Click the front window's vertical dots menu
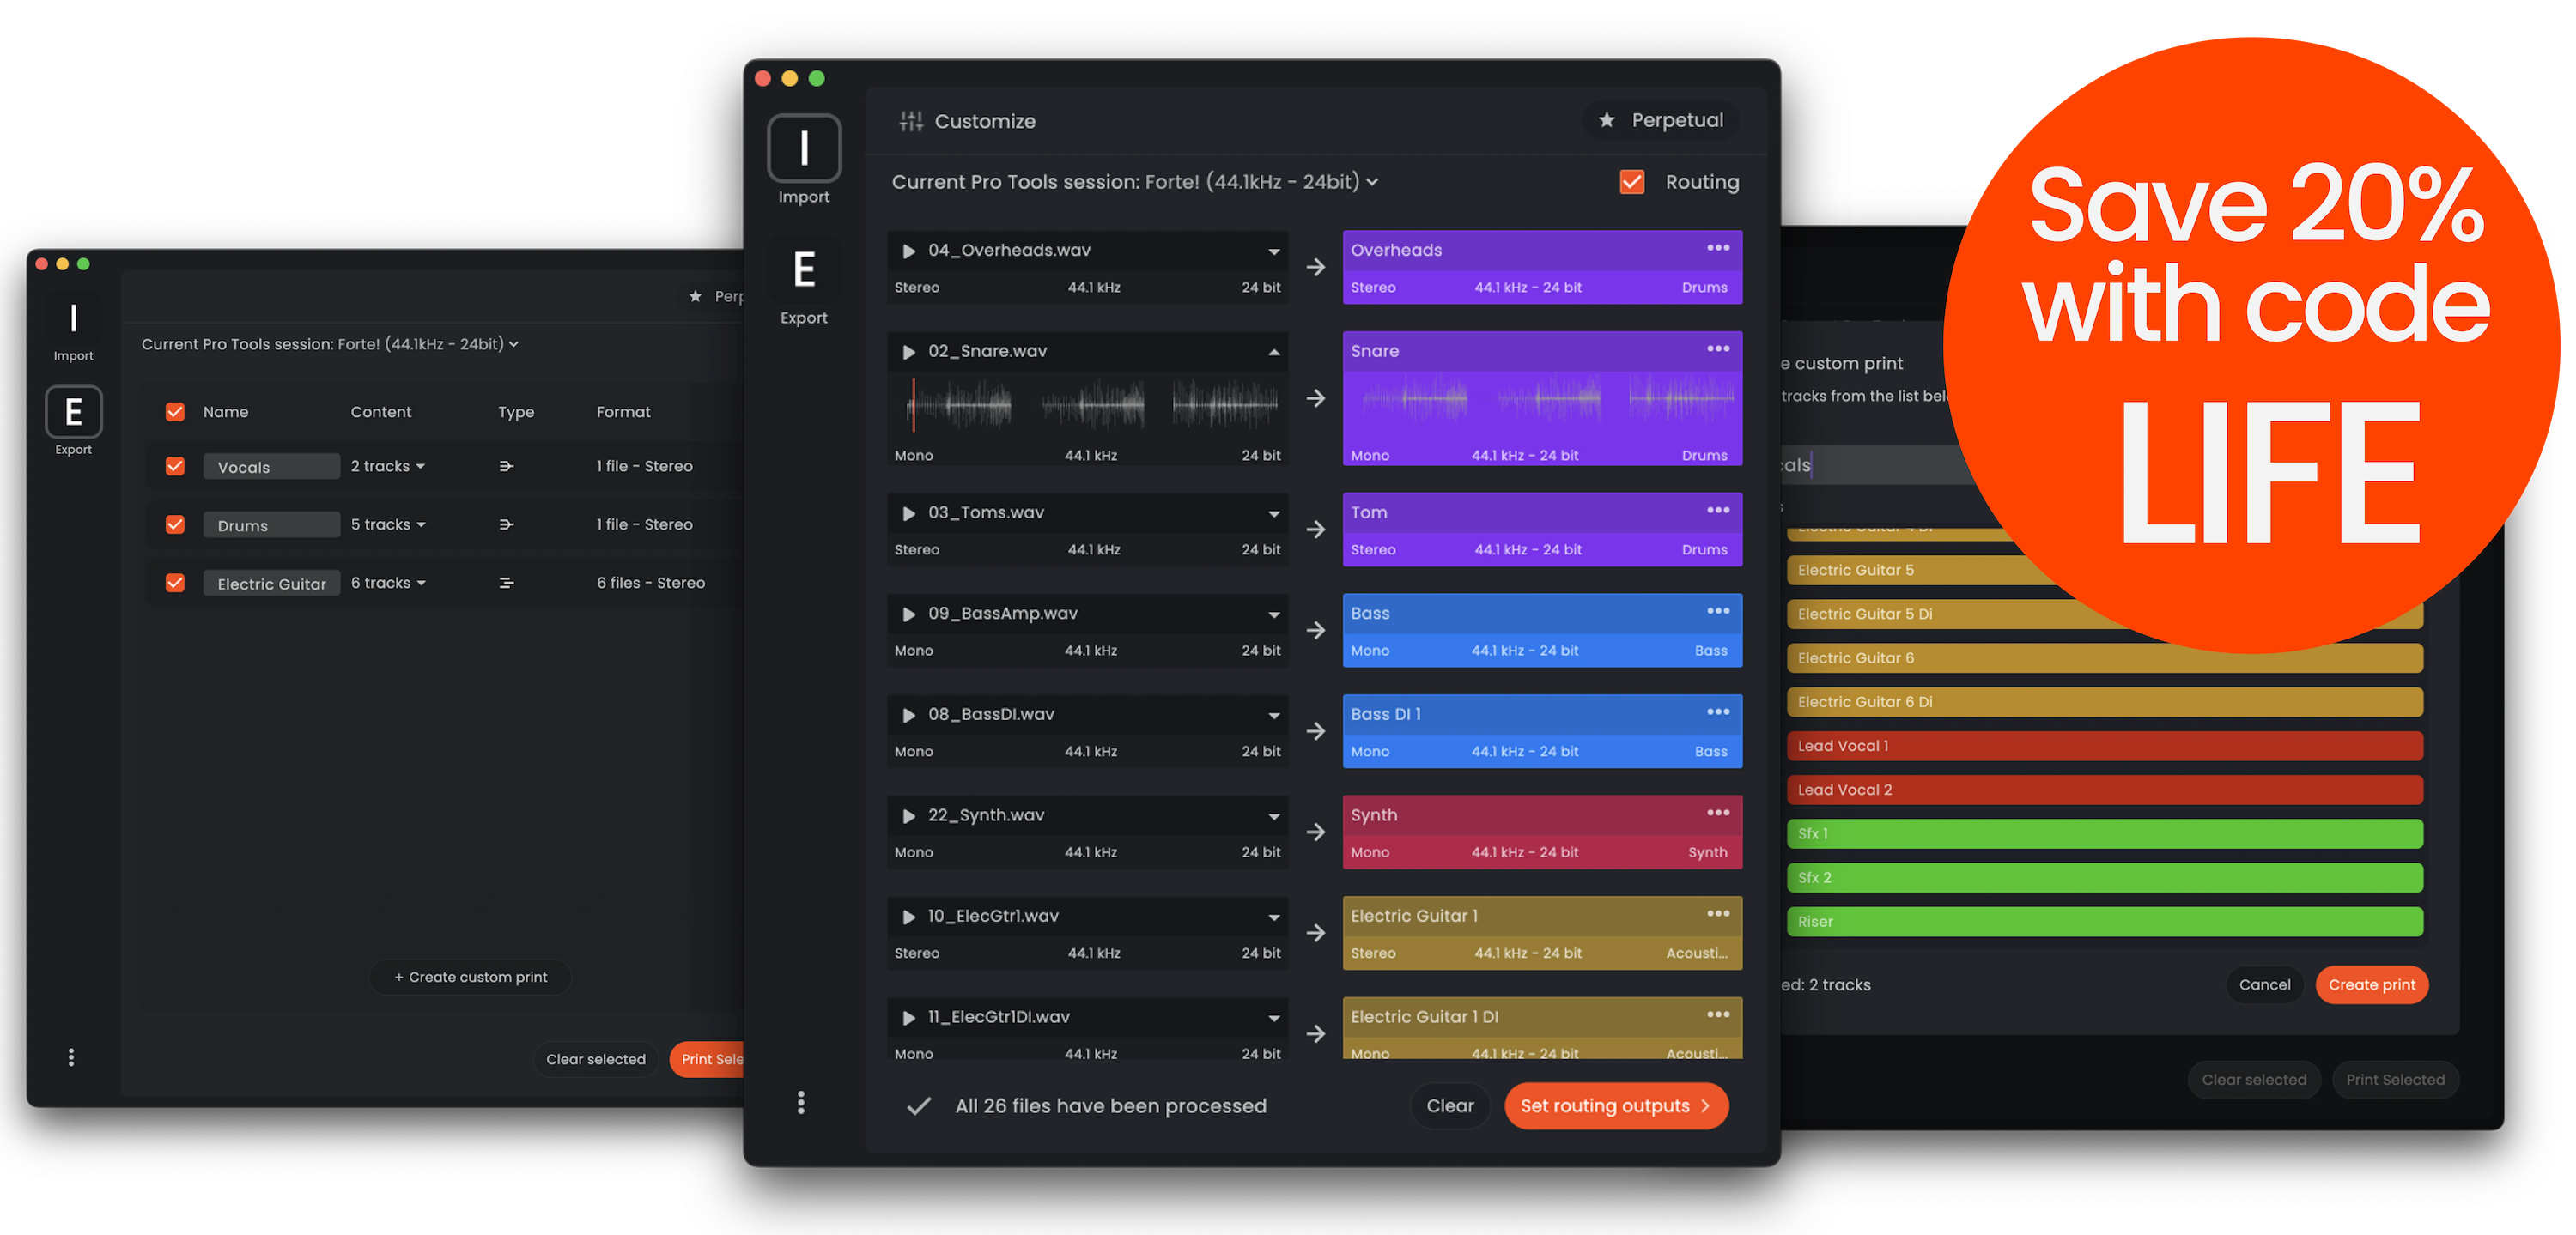Screen dimensions: 2576x1235 [x=800, y=1102]
